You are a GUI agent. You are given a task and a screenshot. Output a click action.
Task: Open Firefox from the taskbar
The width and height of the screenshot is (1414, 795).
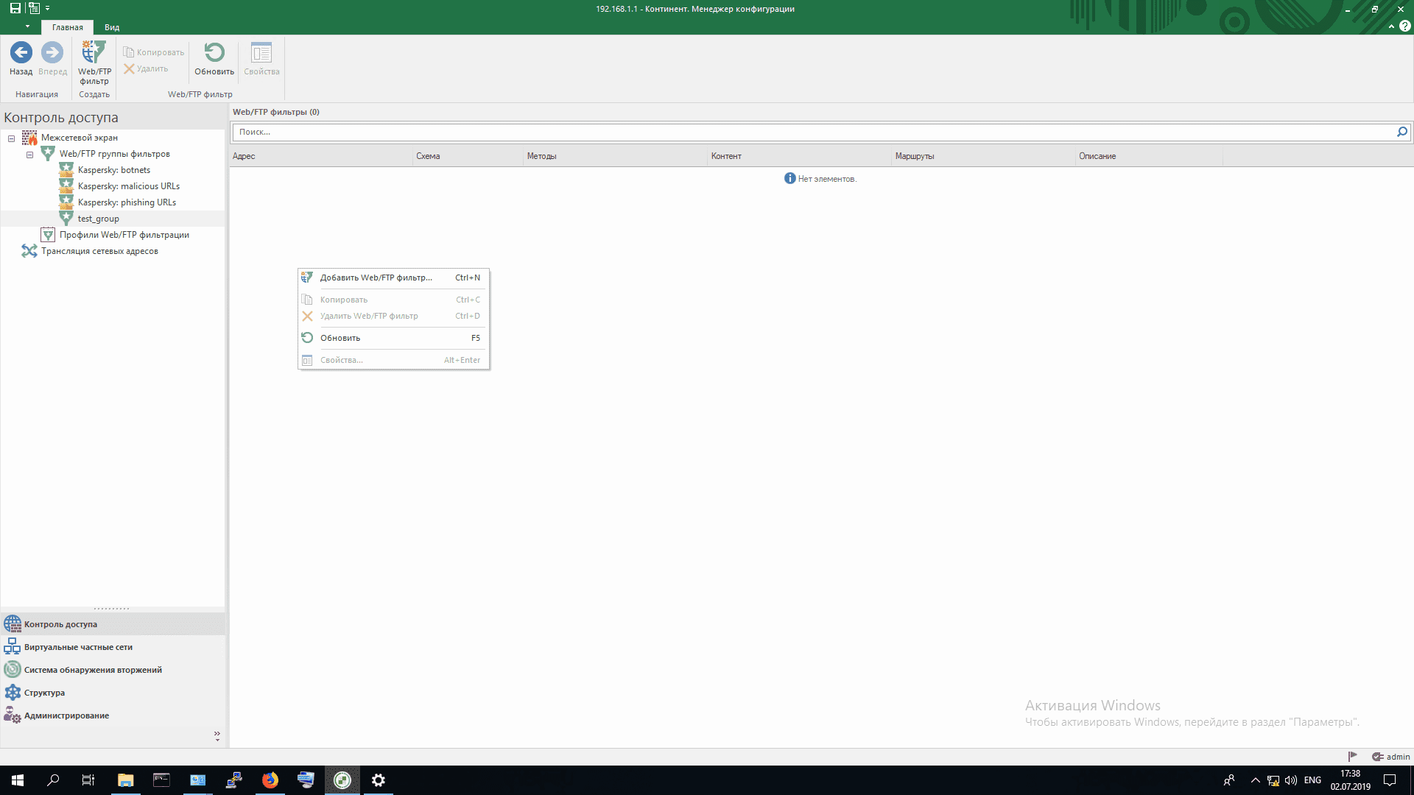tap(270, 780)
